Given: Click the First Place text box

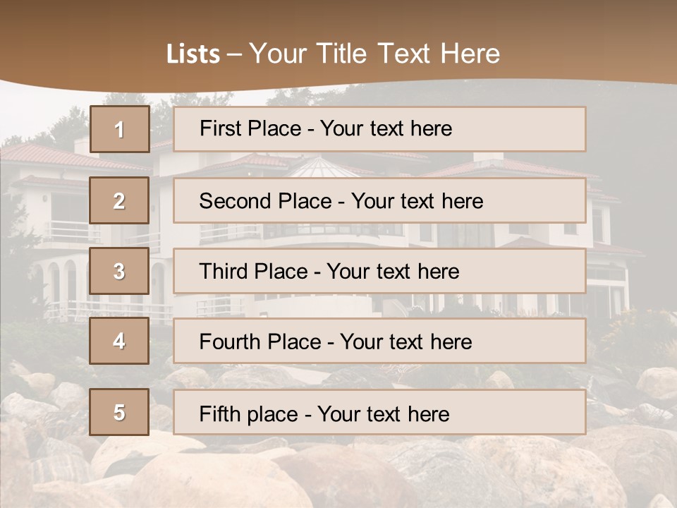Looking at the screenshot, I should (379, 129).
